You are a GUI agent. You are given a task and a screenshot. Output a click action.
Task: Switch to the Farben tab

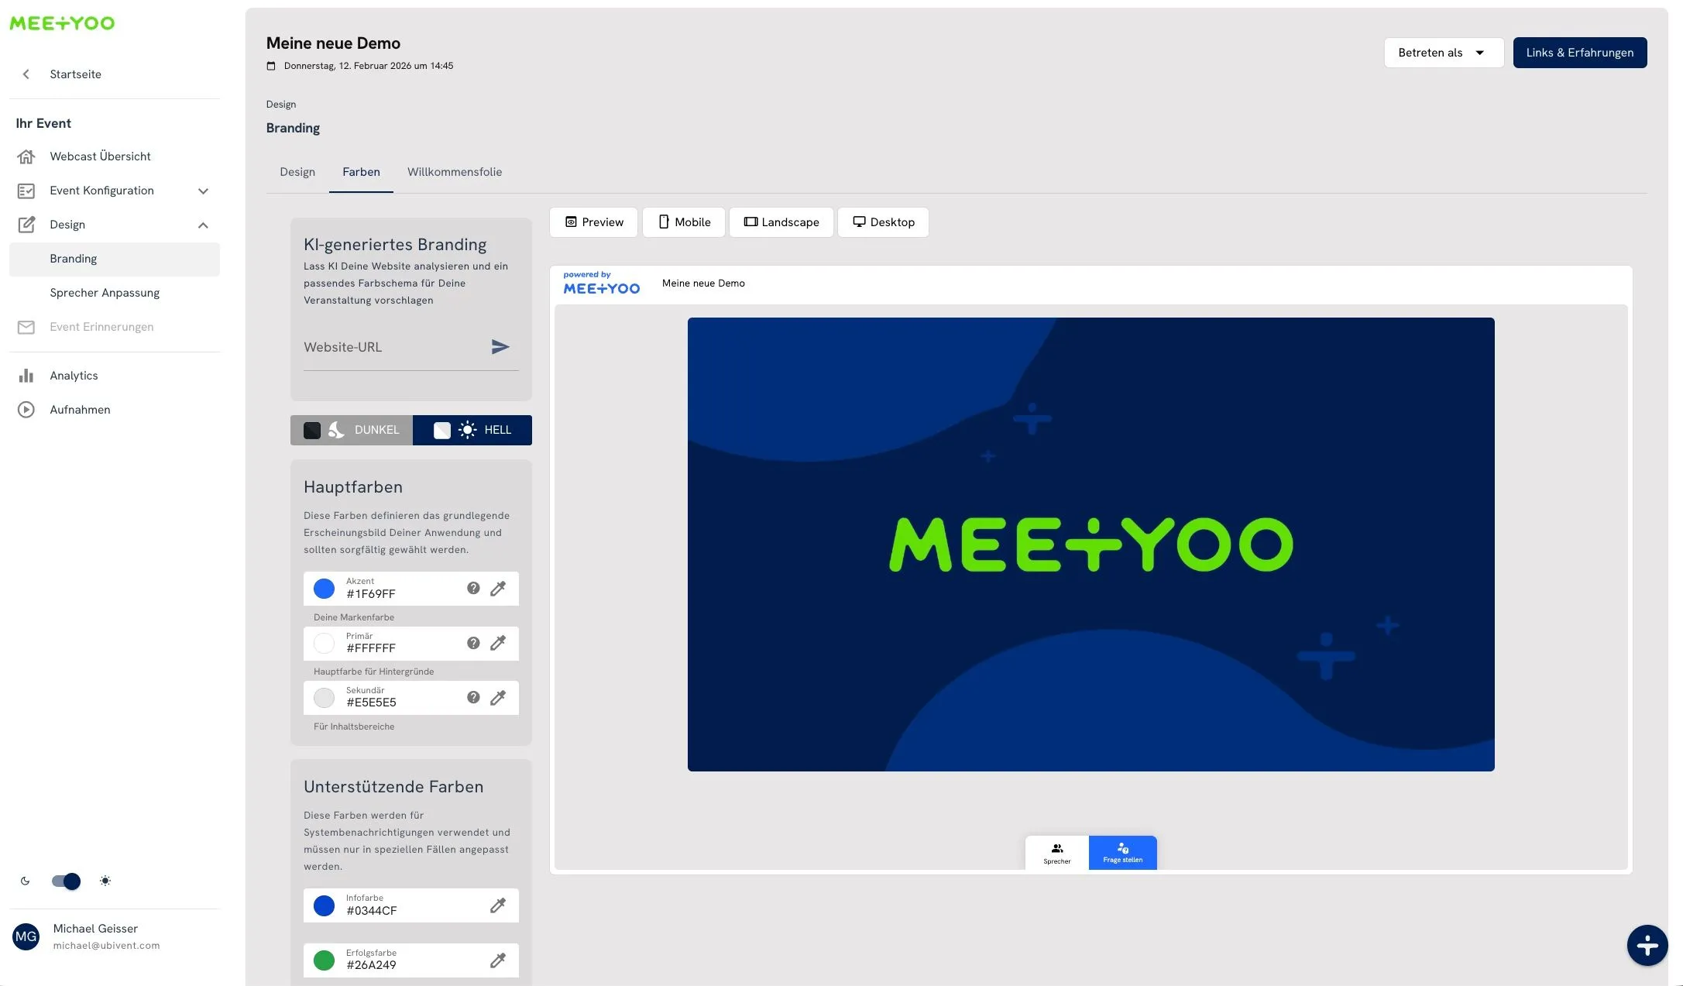click(361, 172)
